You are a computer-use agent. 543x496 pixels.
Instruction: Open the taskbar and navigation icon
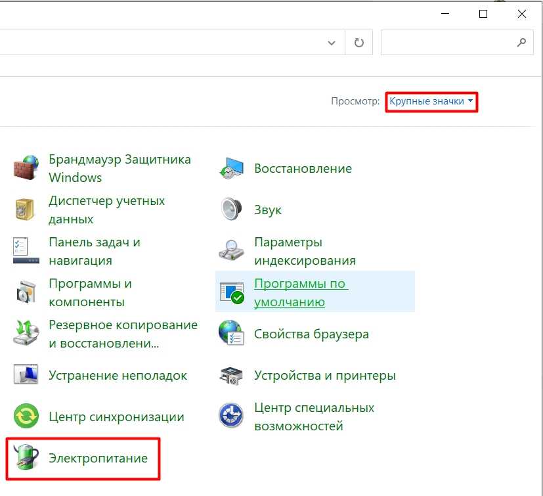(x=26, y=250)
